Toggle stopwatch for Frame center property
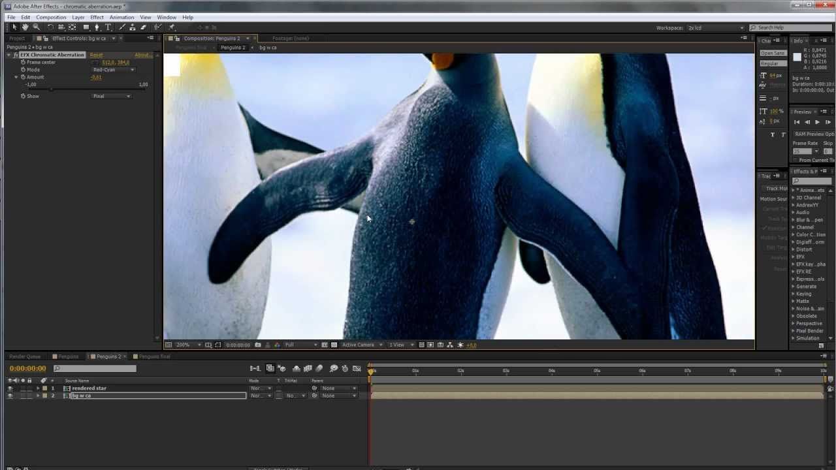This screenshot has width=836, height=470. [x=23, y=62]
